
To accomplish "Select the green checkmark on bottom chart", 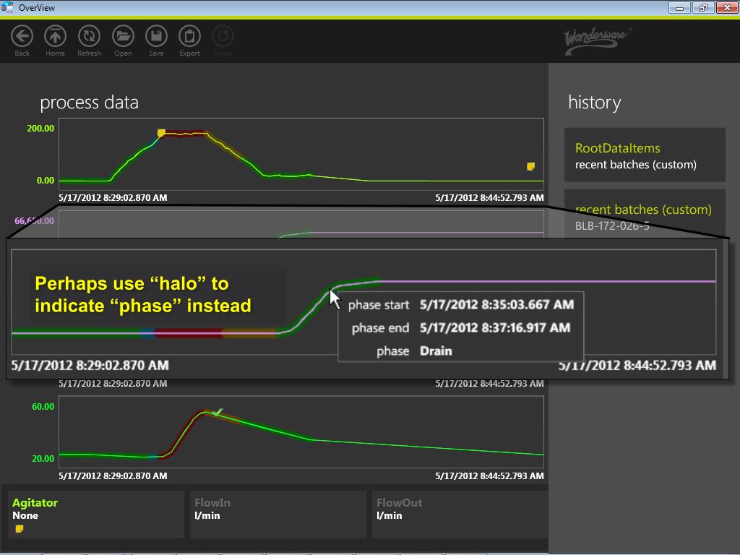I will 217,413.
